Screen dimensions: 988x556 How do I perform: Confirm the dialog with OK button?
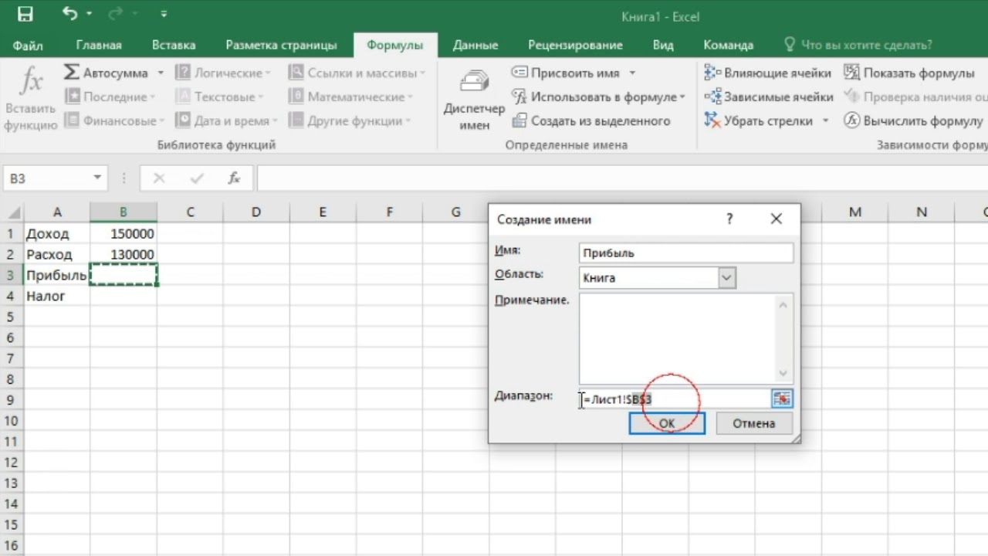click(x=667, y=423)
